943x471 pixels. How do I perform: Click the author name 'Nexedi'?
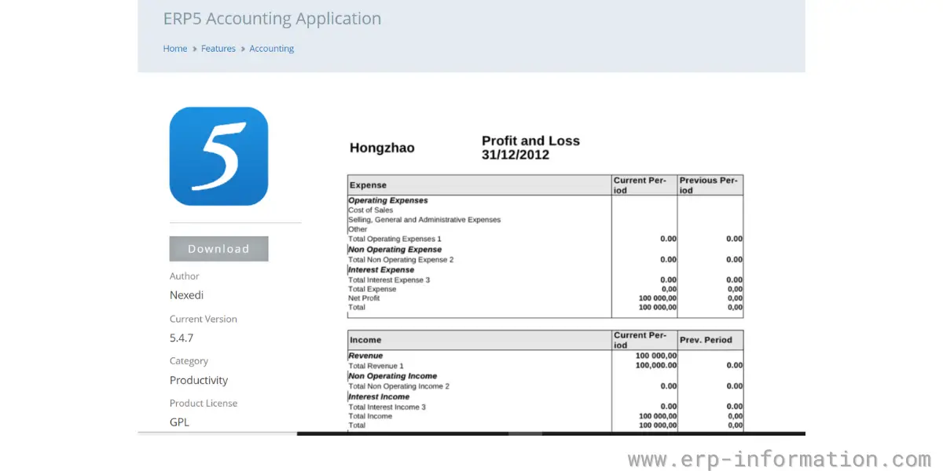click(187, 295)
